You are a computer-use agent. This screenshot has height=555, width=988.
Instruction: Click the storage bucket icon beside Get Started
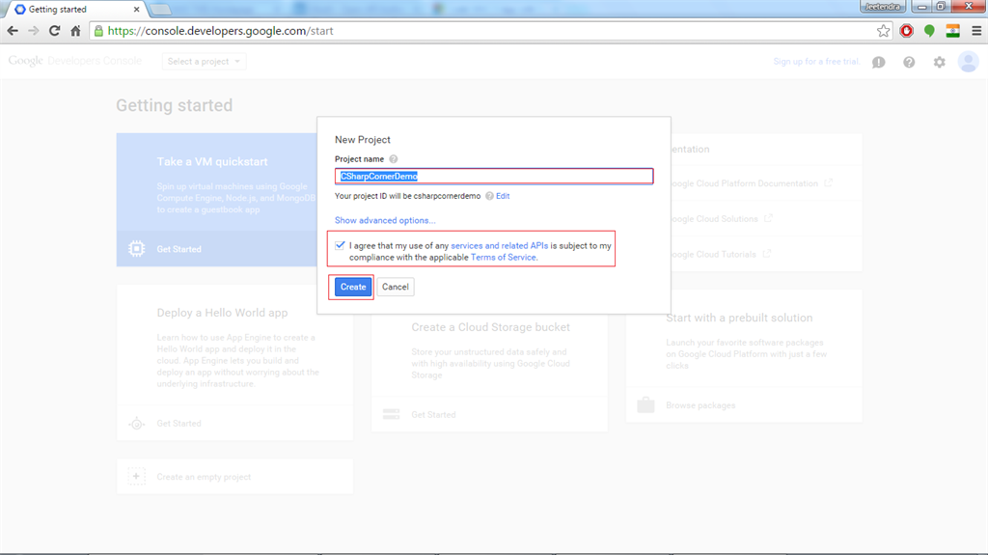[x=392, y=414]
